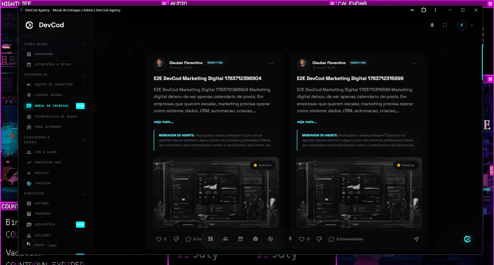The width and height of the screenshot is (494, 265).
Task: Collapse the Sistemas AI section
Action: click(x=85, y=75)
